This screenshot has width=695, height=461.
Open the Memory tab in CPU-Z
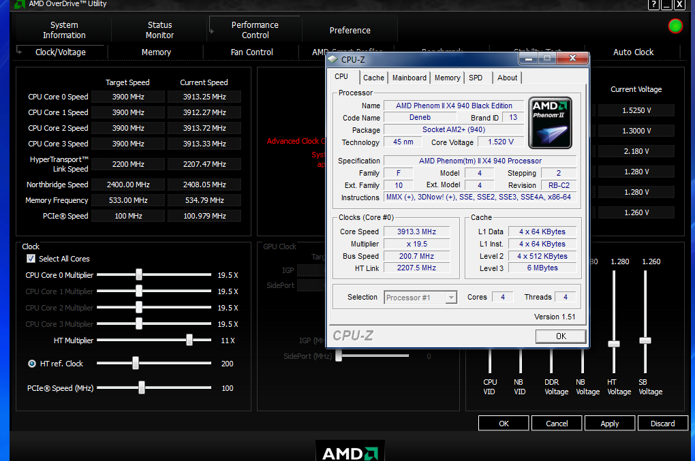[x=447, y=78]
